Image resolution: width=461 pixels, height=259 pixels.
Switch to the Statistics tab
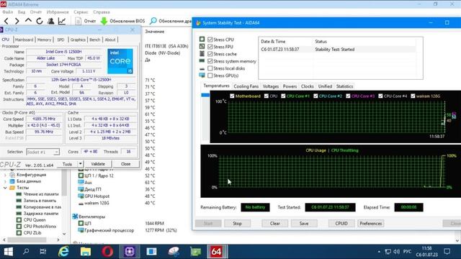click(x=344, y=86)
